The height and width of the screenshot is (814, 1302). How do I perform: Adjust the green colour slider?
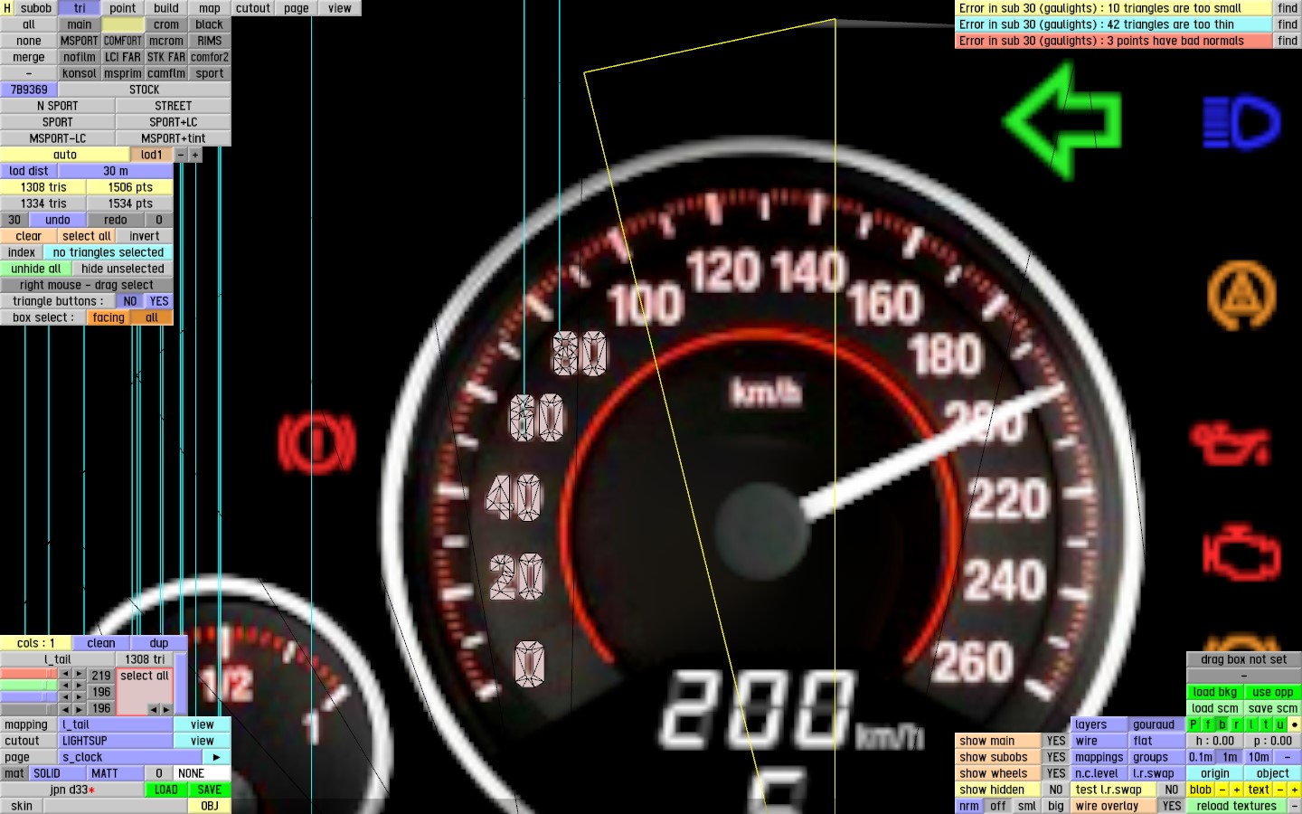tap(29, 686)
